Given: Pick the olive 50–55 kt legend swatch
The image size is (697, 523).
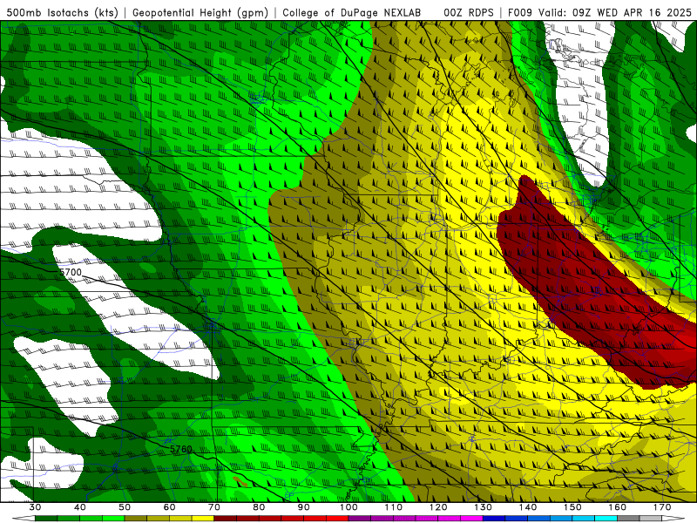Looking at the screenshot, I should (136, 519).
